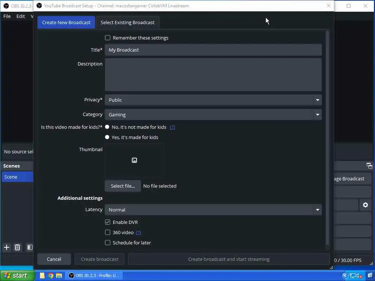Image resolution: width=375 pixels, height=281 pixels.
Task: Open the Privacy dropdown
Action: point(213,100)
